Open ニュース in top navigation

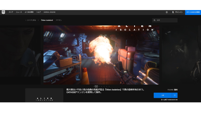(19, 12)
